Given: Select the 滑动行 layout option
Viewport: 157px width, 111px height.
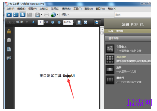Looking at the screenshot, I should (x=128, y=80).
